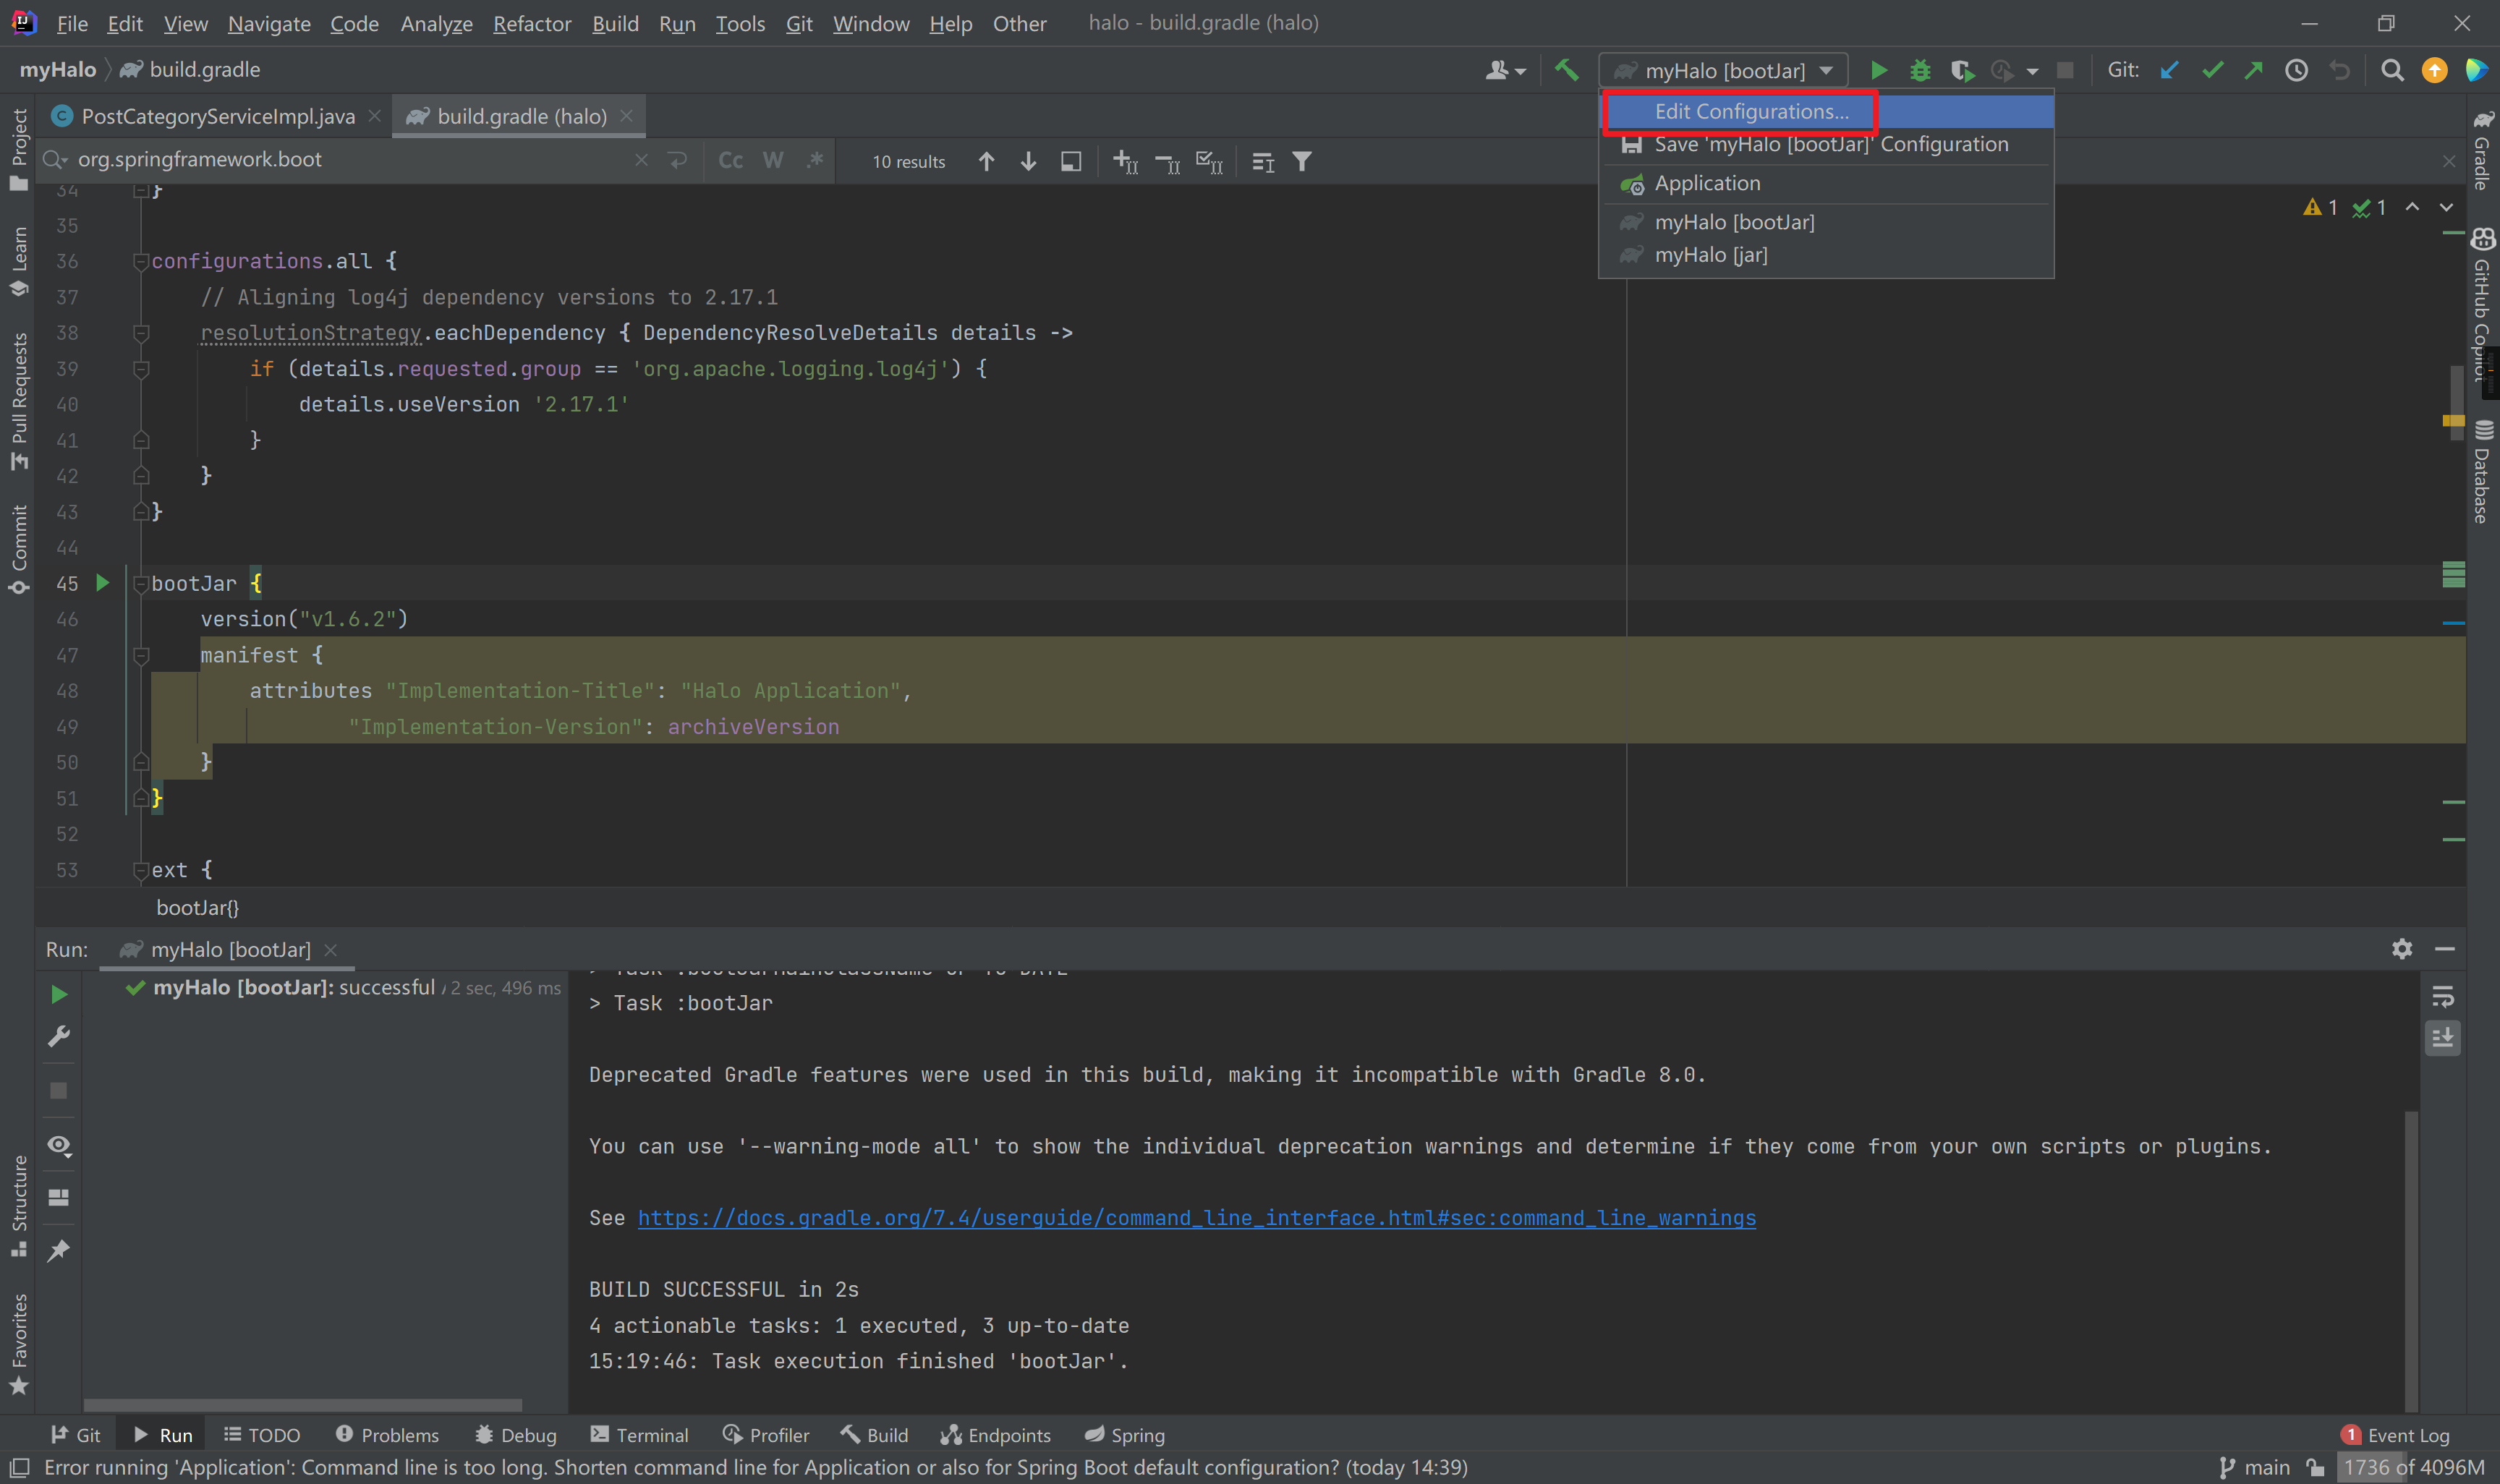Click the IDE update available orange icon
The width and height of the screenshot is (2500, 1484).
(x=2434, y=70)
